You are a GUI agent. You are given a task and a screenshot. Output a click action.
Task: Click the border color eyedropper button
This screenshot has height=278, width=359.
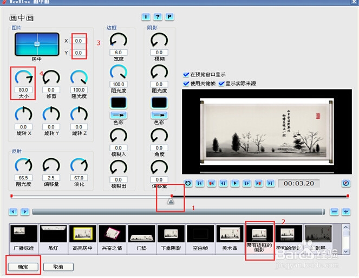point(119,115)
